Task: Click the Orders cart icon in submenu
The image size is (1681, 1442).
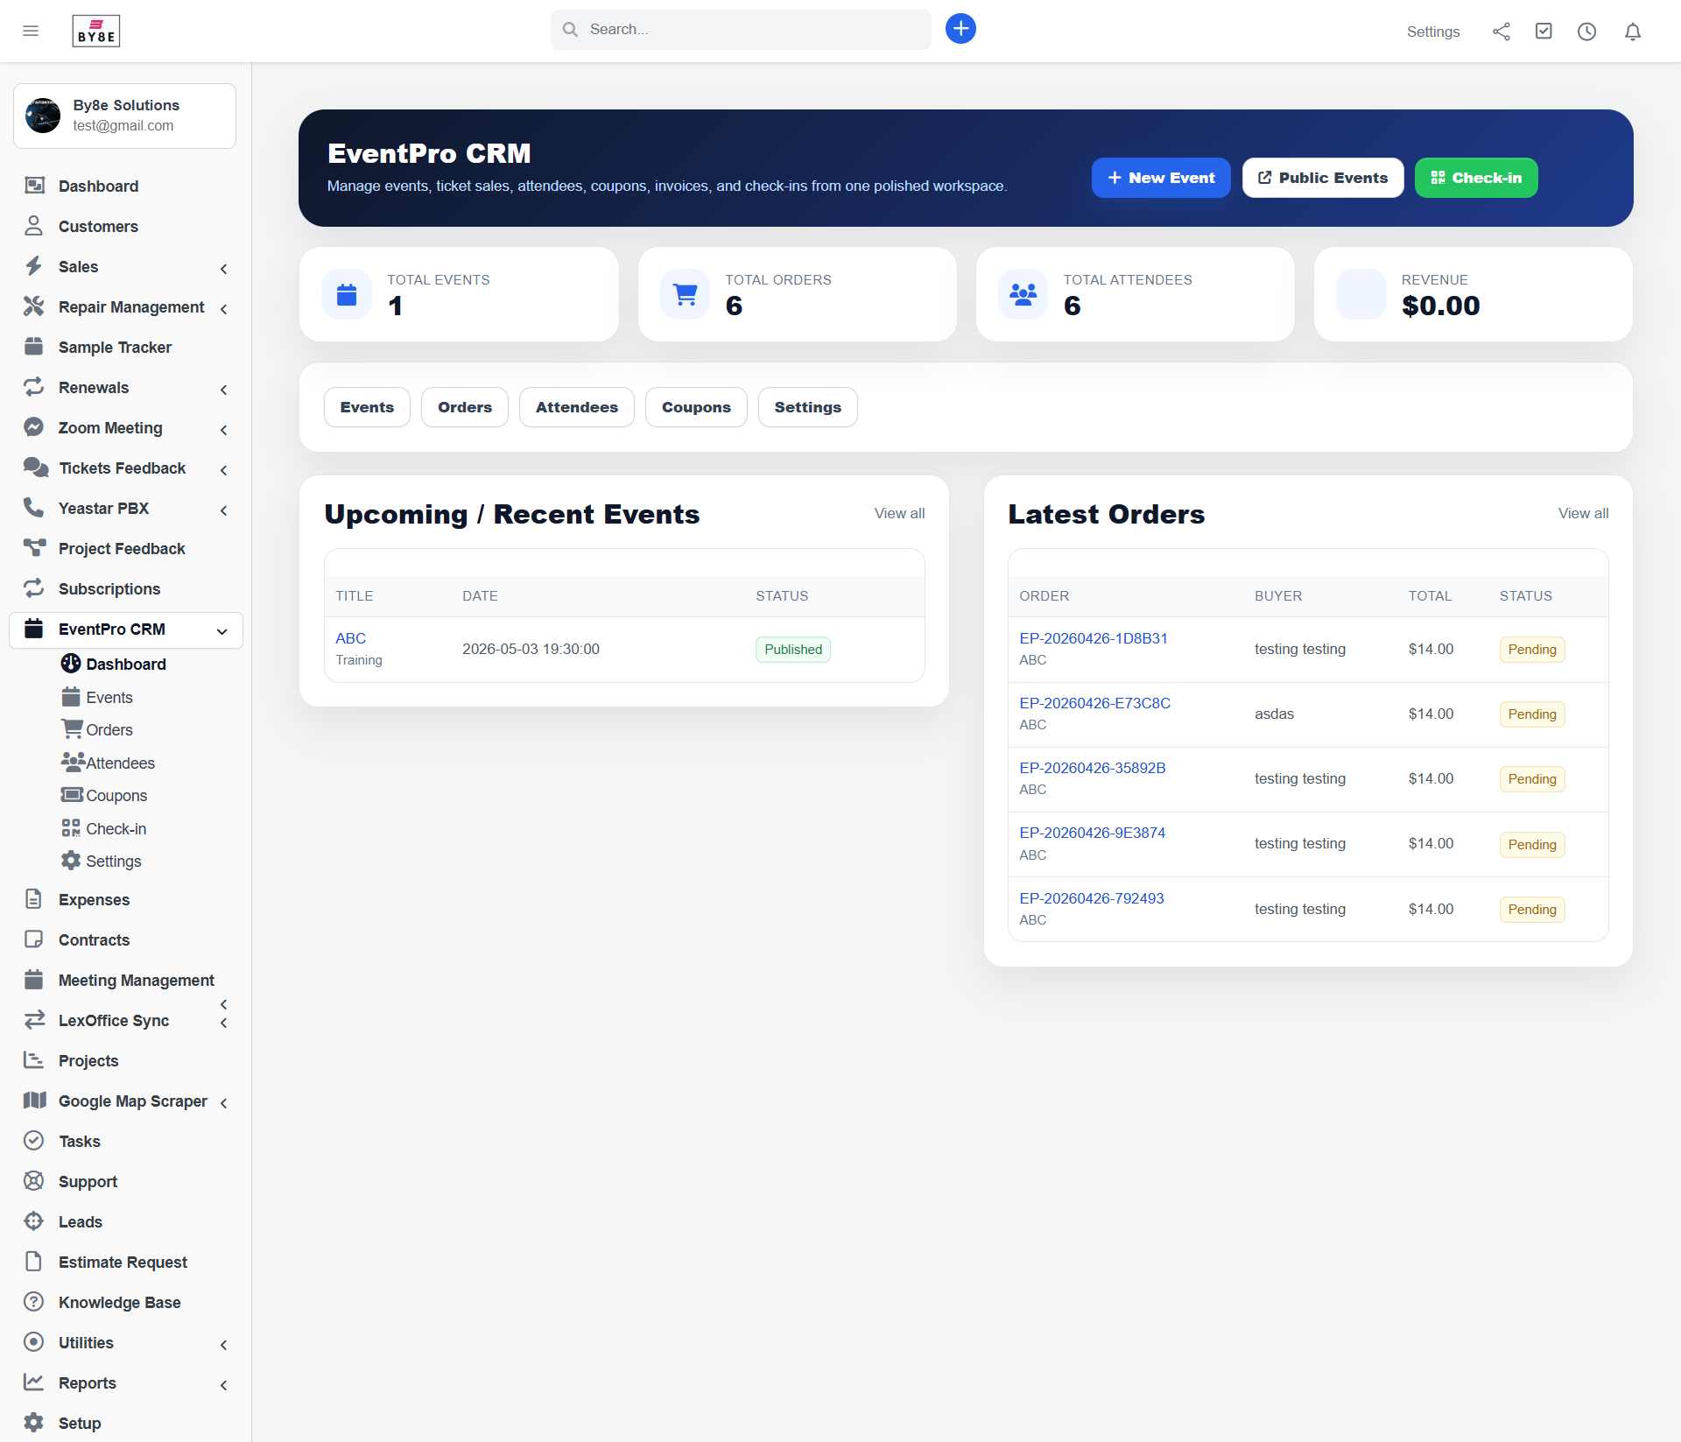Action: [x=72, y=728]
